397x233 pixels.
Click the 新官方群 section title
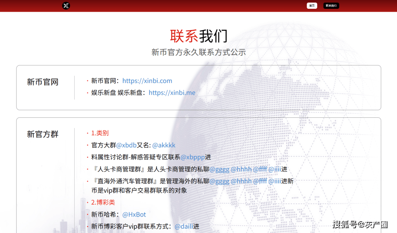pos(43,134)
